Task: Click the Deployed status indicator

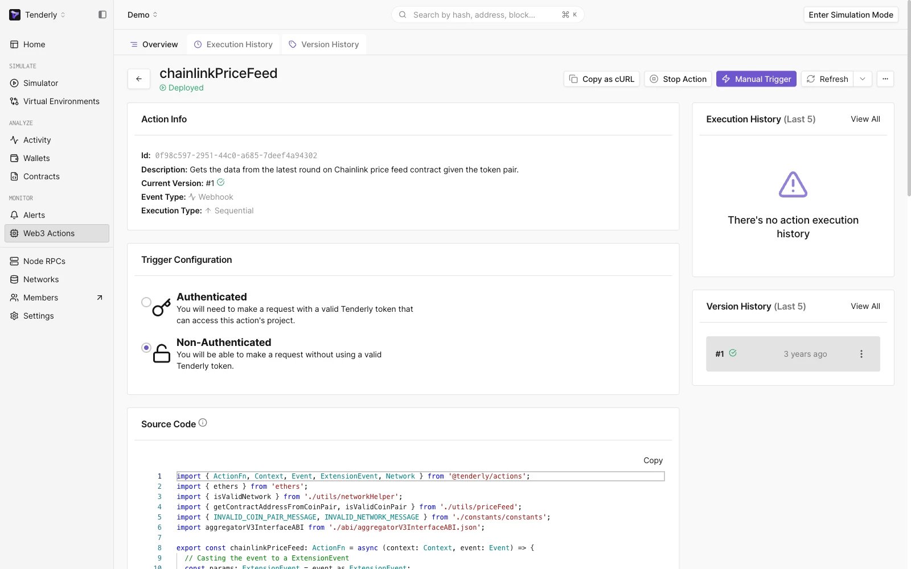Action: tap(182, 88)
